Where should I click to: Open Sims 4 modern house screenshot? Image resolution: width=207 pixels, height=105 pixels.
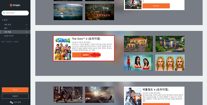170,44
